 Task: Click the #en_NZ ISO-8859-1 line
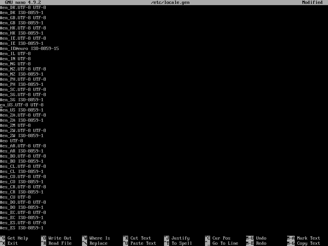click(22, 74)
